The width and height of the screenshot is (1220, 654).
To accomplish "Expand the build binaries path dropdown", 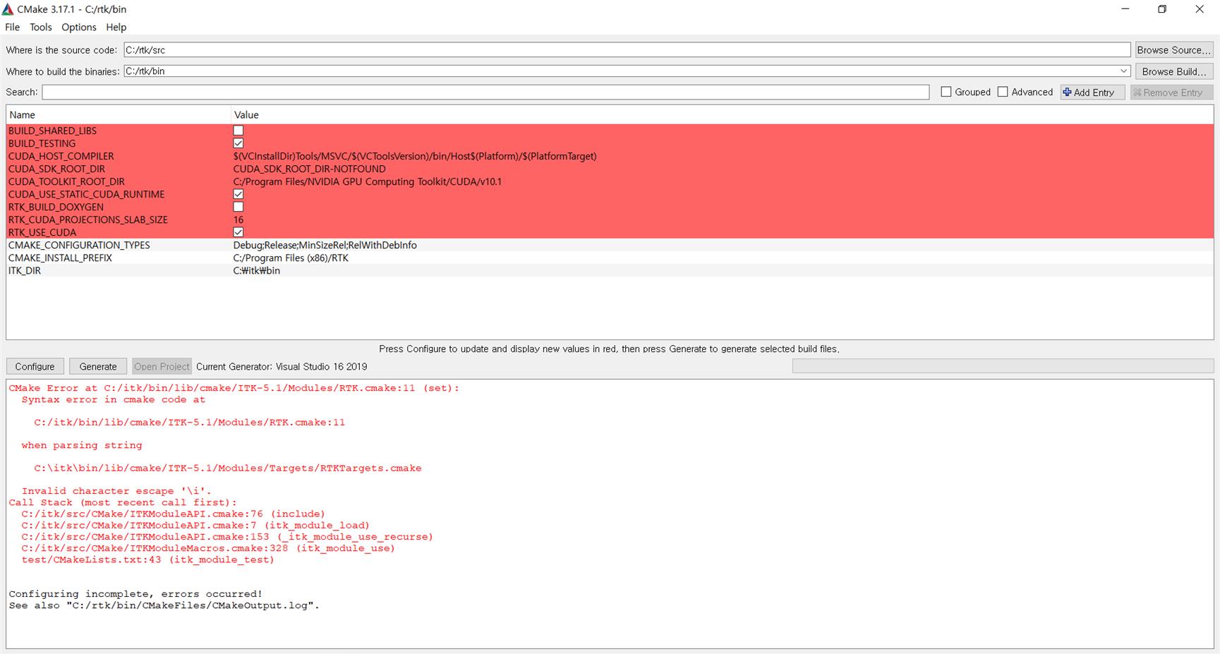I will coord(1123,71).
